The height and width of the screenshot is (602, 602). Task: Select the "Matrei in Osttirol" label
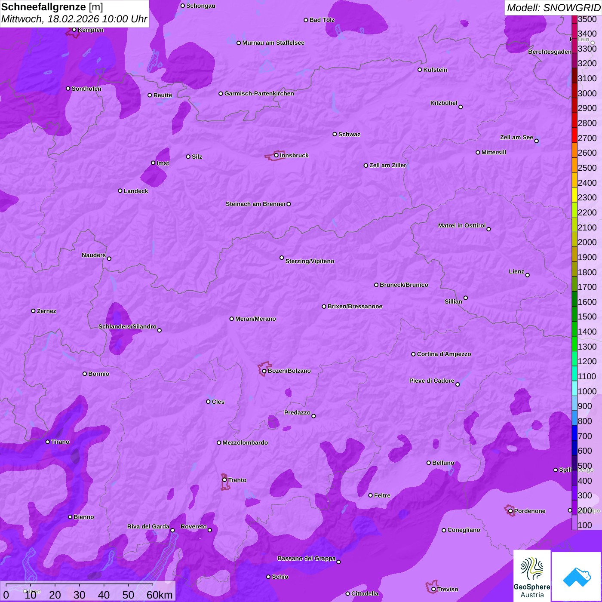tap(462, 225)
